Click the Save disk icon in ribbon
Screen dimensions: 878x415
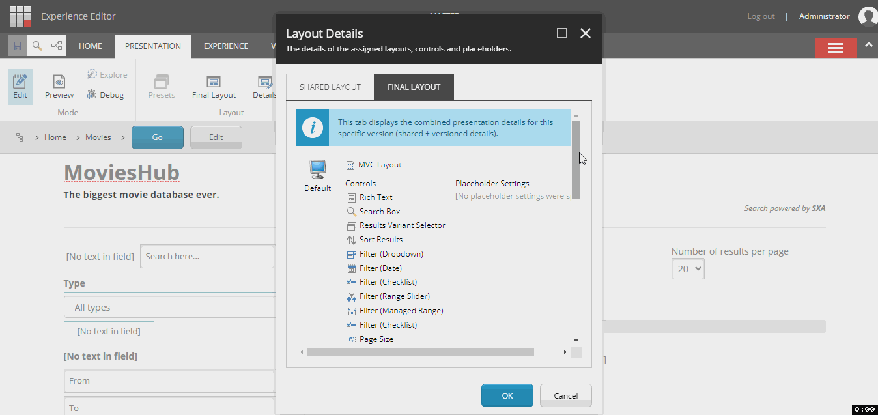[18, 46]
